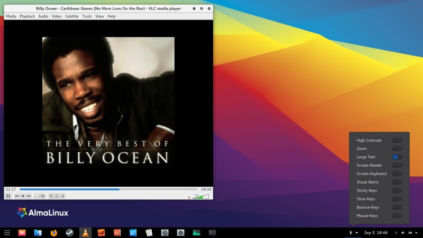Open the Media menu
Screen dimensions: 423x238
point(11,16)
